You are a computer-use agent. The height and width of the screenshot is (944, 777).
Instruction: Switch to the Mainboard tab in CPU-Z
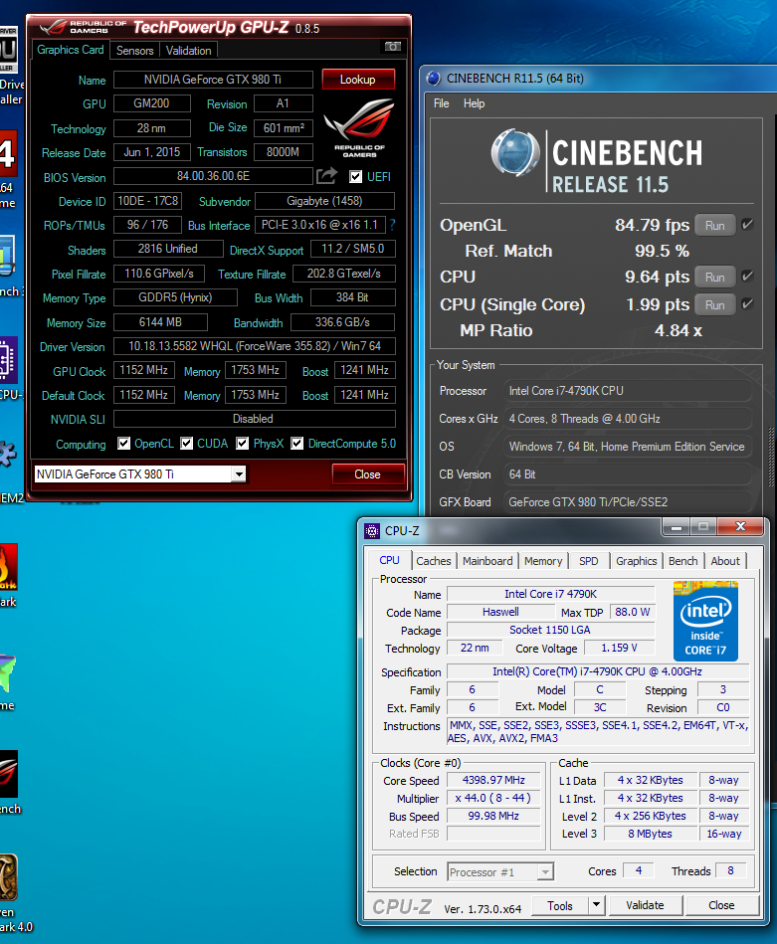pyautogui.click(x=487, y=561)
